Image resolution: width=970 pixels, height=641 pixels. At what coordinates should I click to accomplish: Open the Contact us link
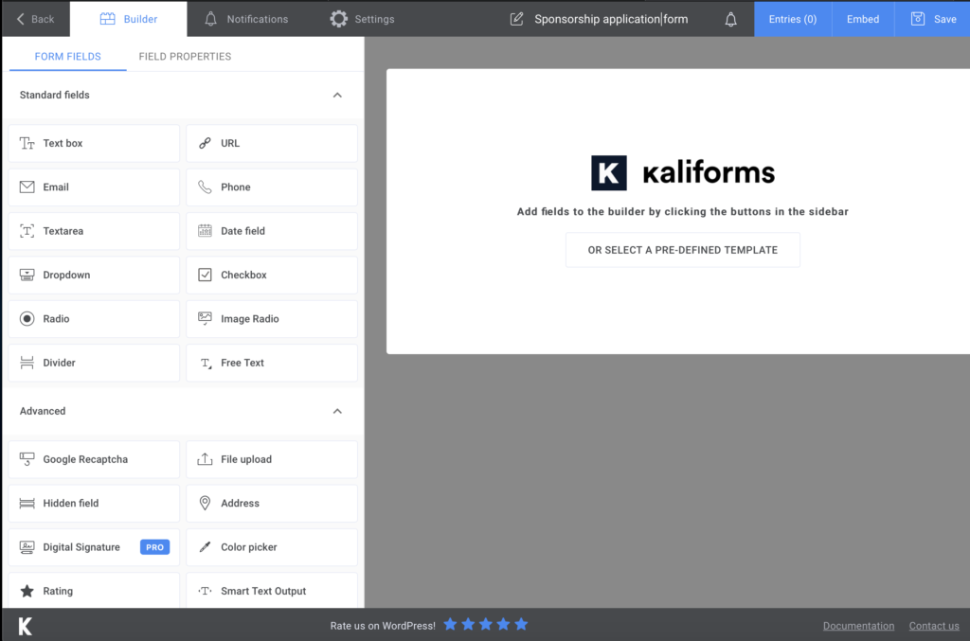click(933, 626)
